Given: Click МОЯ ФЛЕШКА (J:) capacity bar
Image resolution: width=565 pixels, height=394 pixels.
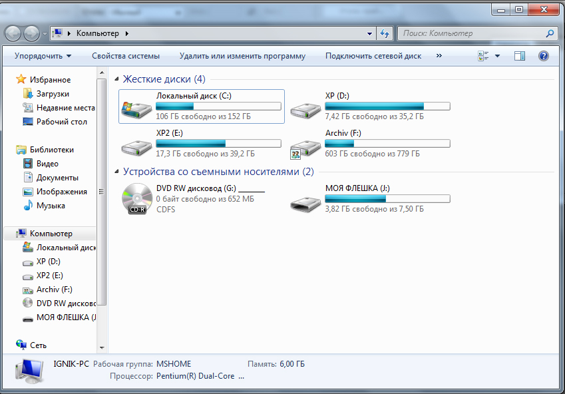Looking at the screenshot, I should 387,198.
